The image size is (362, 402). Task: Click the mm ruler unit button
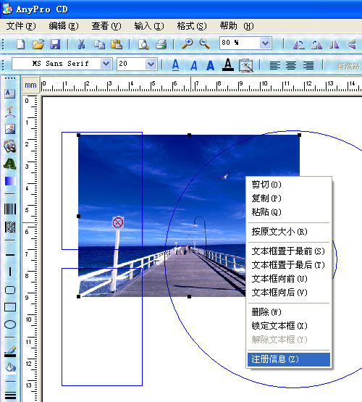30,85
